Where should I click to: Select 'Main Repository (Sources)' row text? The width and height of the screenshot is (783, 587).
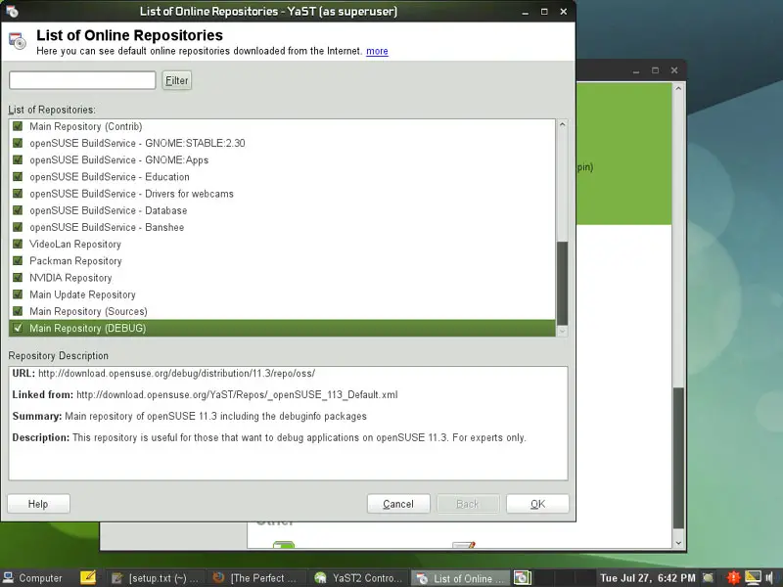point(88,311)
